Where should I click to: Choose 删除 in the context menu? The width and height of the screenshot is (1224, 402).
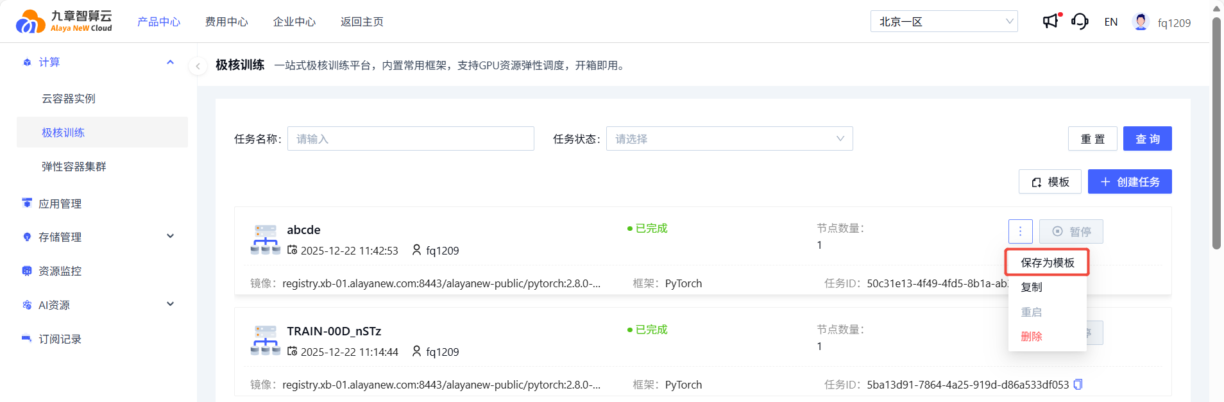tap(1032, 337)
